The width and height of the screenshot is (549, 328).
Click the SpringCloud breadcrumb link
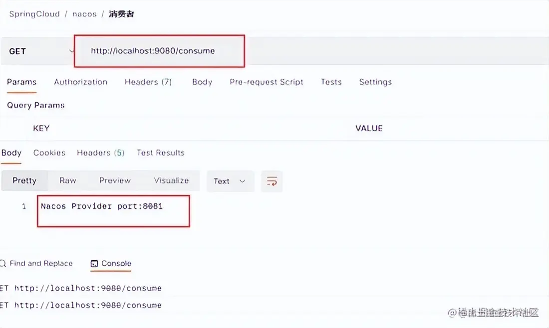(x=34, y=13)
